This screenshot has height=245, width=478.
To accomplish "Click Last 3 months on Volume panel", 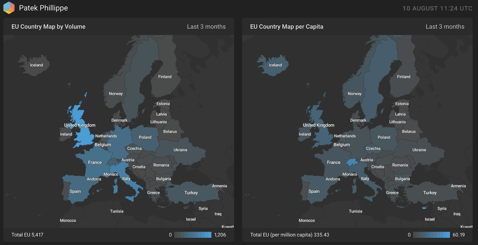I will (x=206, y=27).
